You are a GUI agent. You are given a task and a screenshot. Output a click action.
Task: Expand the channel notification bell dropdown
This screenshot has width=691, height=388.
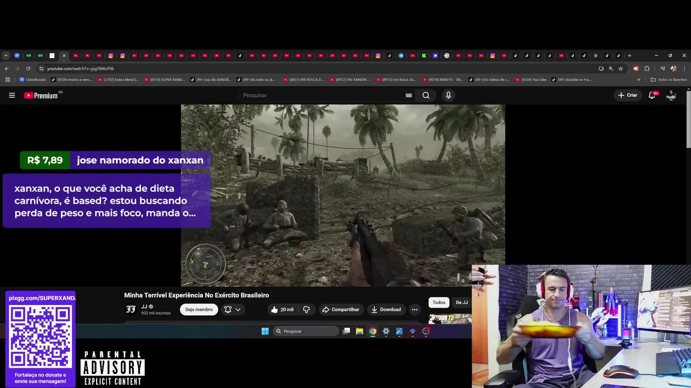[x=232, y=309]
